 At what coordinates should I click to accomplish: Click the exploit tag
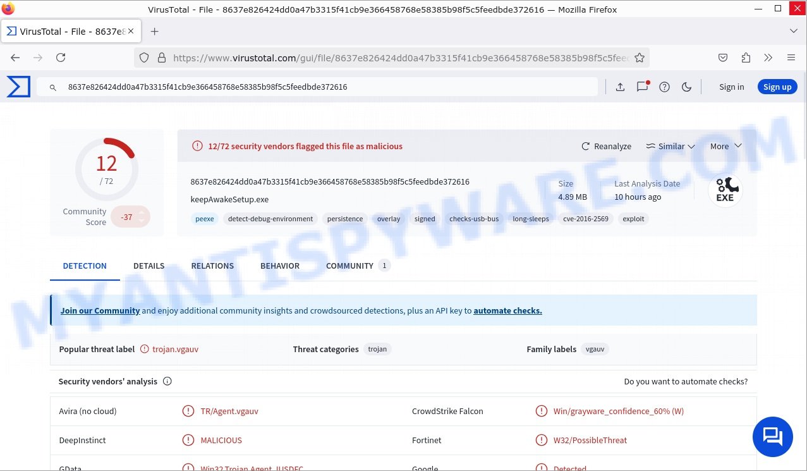[x=633, y=219]
